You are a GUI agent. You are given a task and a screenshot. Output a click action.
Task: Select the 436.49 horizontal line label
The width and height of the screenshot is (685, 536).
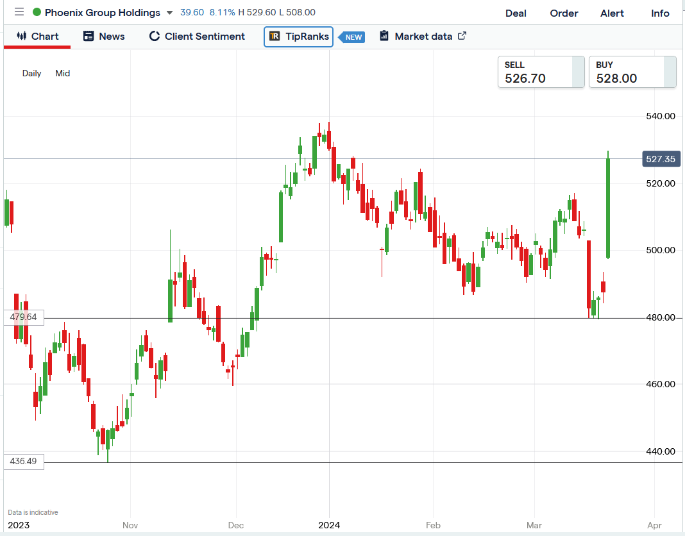24,461
